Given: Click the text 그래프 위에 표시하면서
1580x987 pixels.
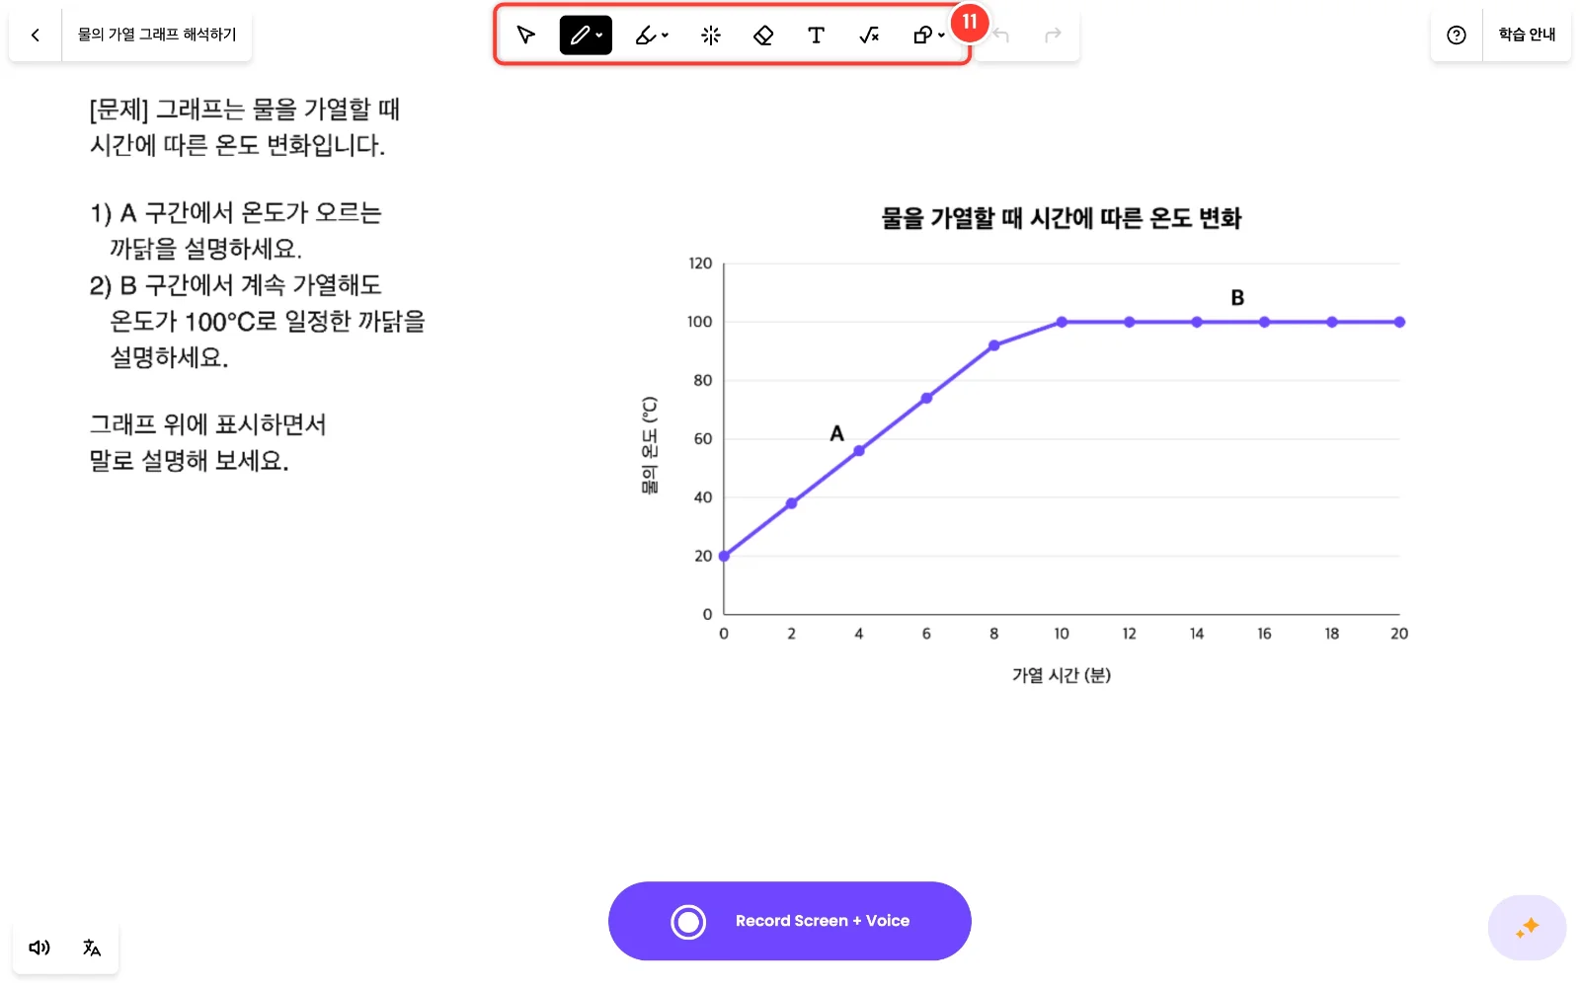Looking at the screenshot, I should [x=207, y=424].
